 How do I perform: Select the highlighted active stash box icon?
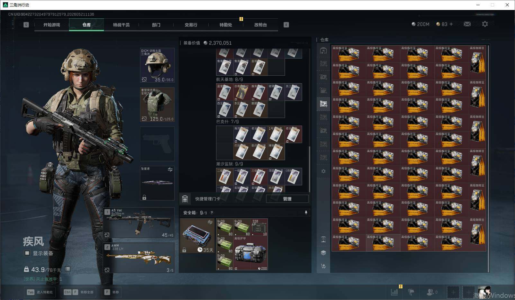[x=323, y=104]
